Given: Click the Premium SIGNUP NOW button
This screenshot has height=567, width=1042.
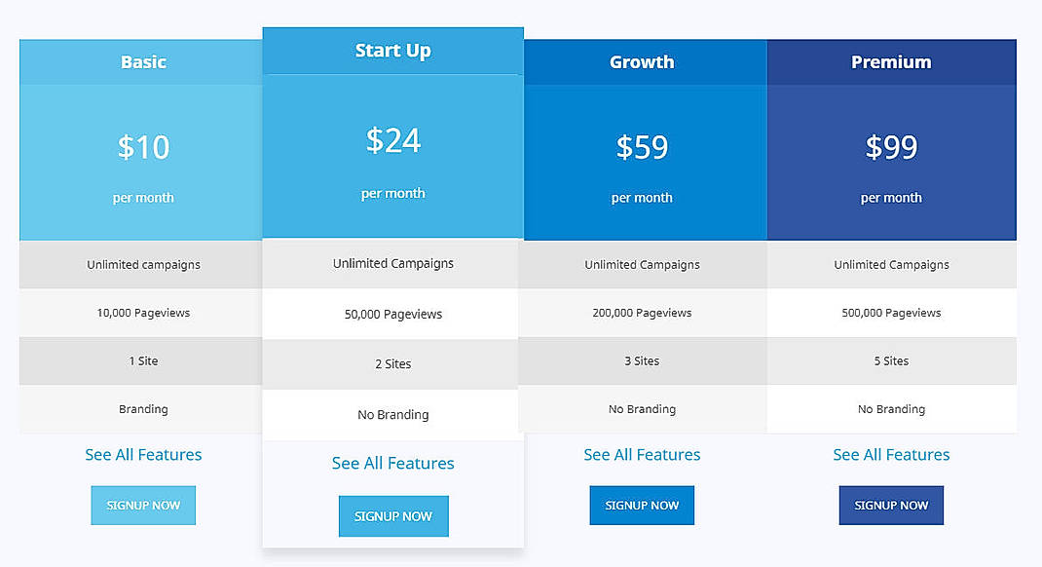Looking at the screenshot, I should [x=891, y=505].
